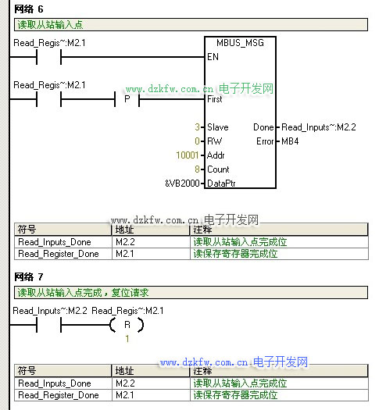Click the Count pin label
This screenshot has width=386, height=410.
pyautogui.click(x=218, y=169)
